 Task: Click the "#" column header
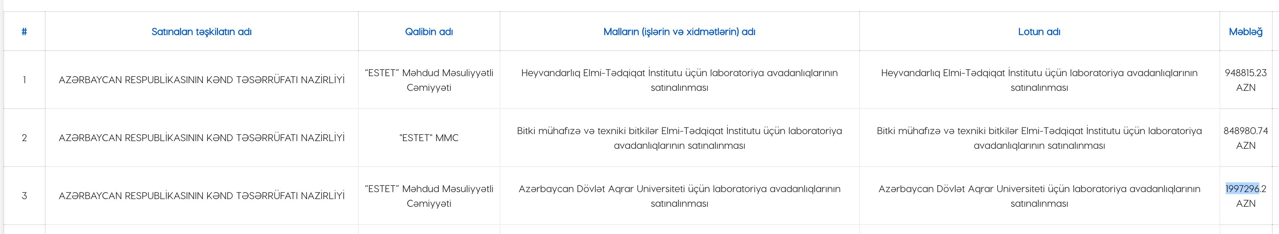(24, 32)
